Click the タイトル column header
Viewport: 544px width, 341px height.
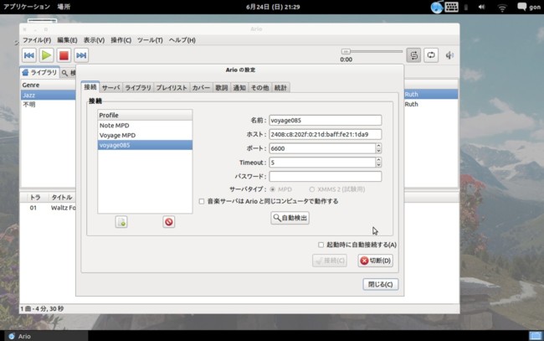pos(62,197)
